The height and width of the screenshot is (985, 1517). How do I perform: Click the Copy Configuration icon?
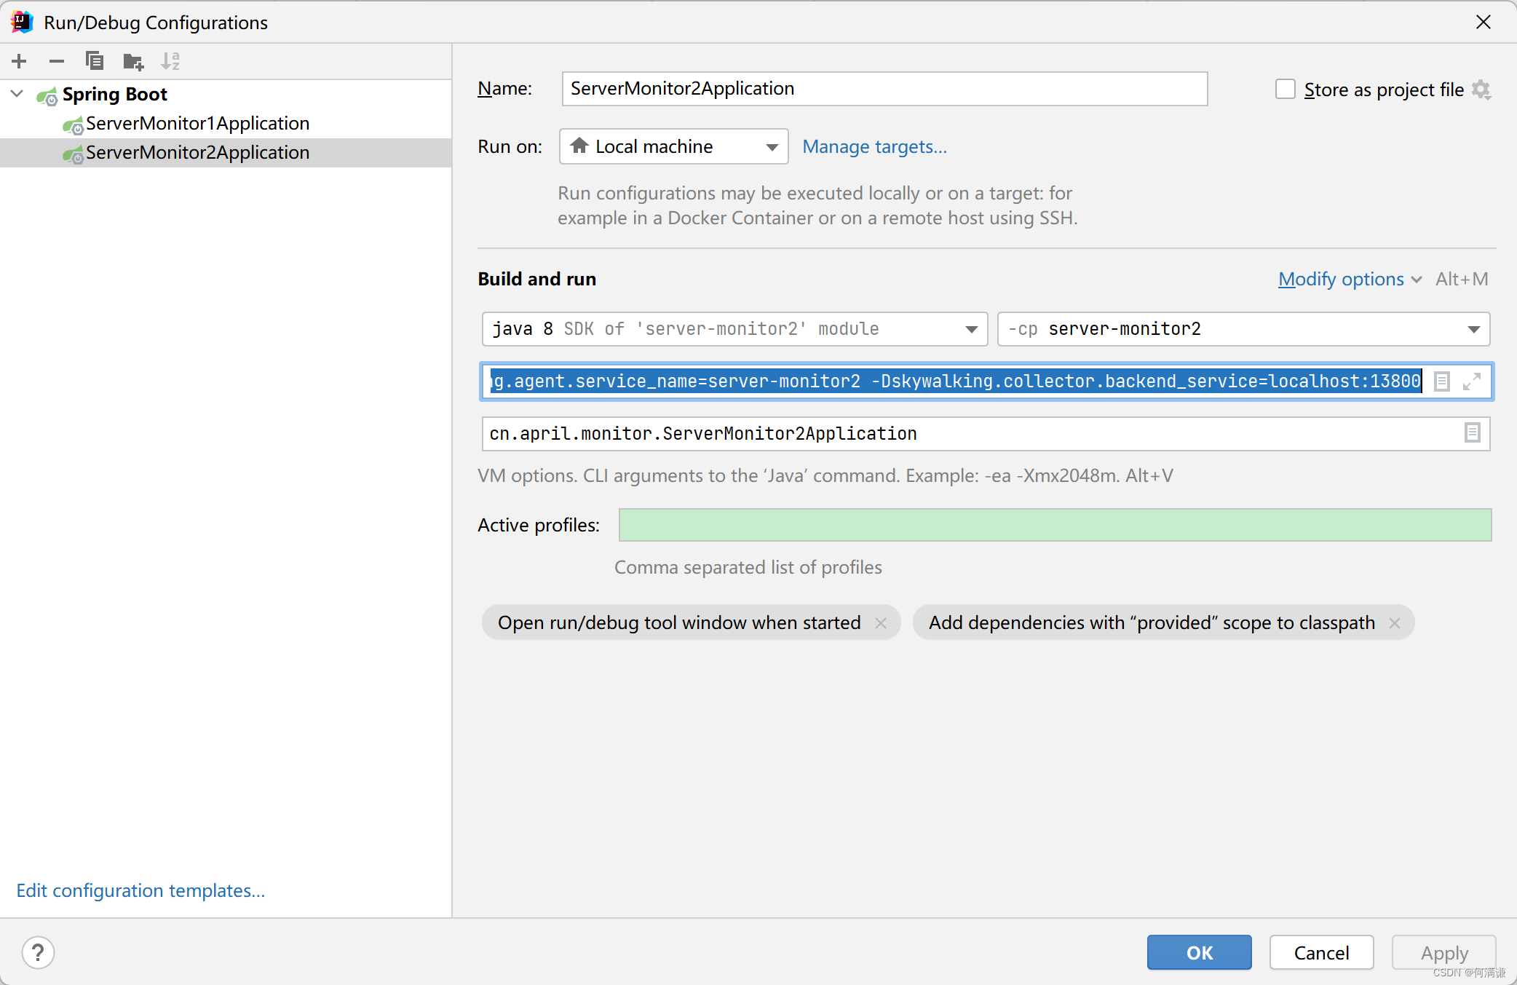pos(95,61)
